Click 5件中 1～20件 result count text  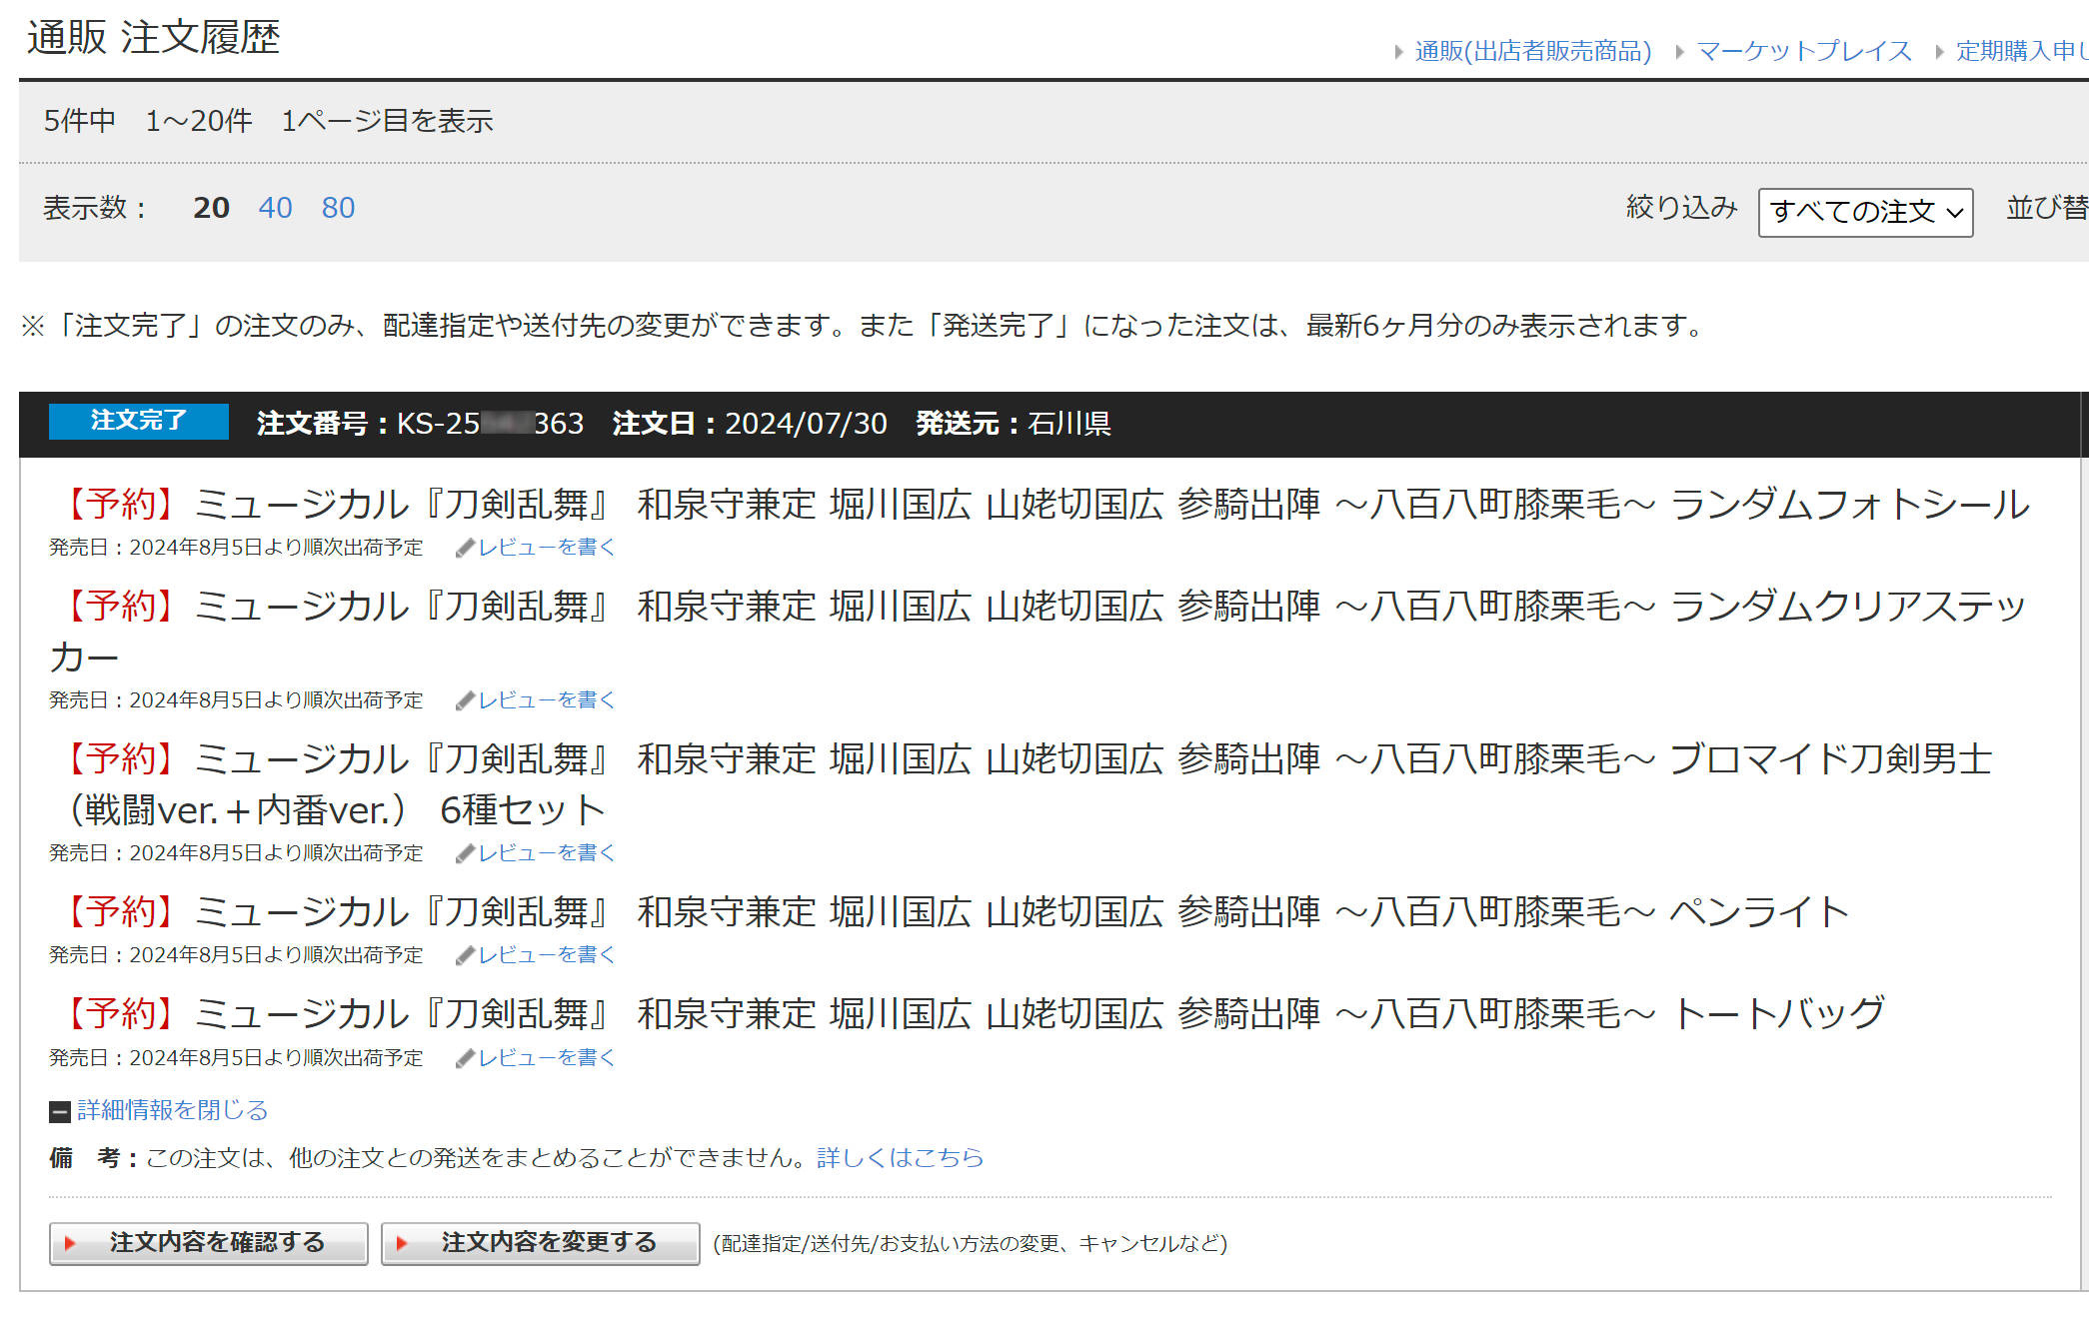[x=148, y=121]
